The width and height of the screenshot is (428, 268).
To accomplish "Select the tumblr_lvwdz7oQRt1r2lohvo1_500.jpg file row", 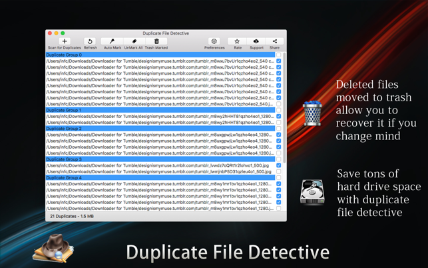I will click(x=160, y=165).
